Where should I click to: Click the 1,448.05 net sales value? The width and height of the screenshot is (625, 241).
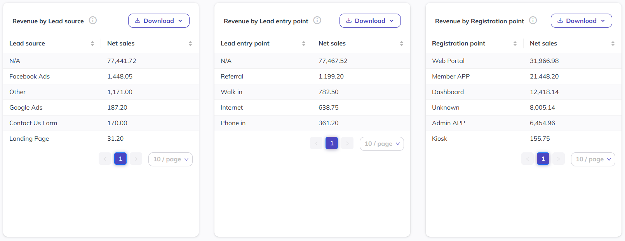pos(120,77)
